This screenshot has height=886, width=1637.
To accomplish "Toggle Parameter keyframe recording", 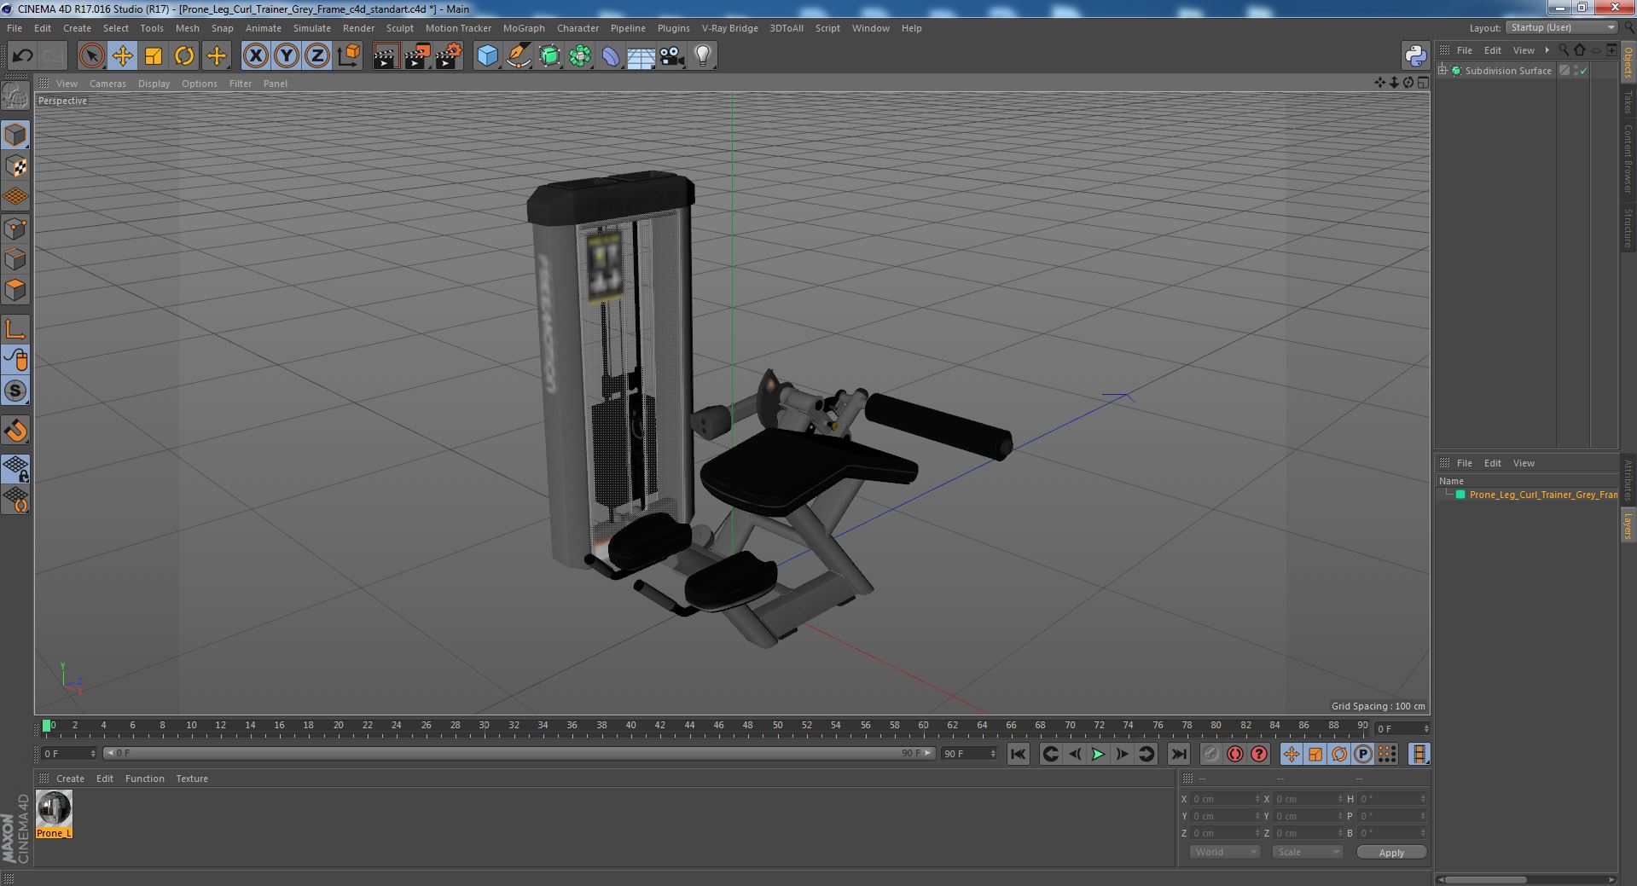I will click(x=1363, y=754).
